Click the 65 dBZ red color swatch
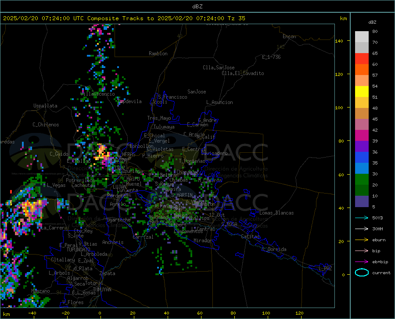 (x=362, y=58)
